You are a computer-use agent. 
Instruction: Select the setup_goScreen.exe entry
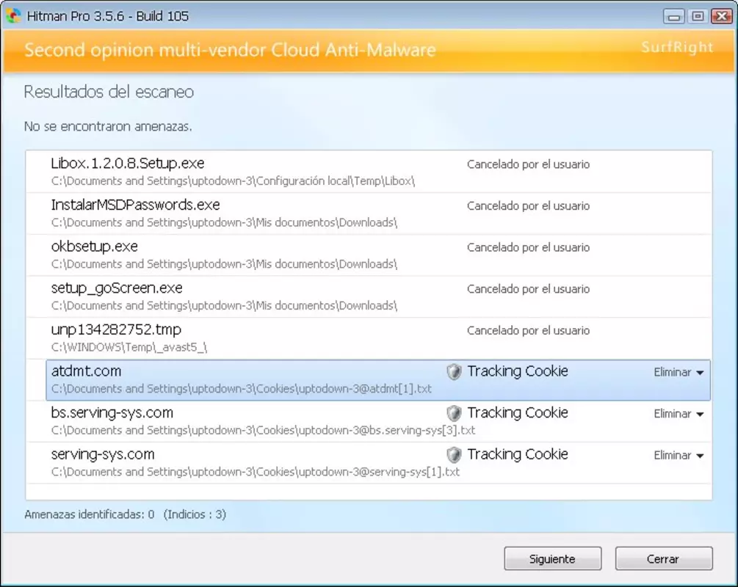369,296
